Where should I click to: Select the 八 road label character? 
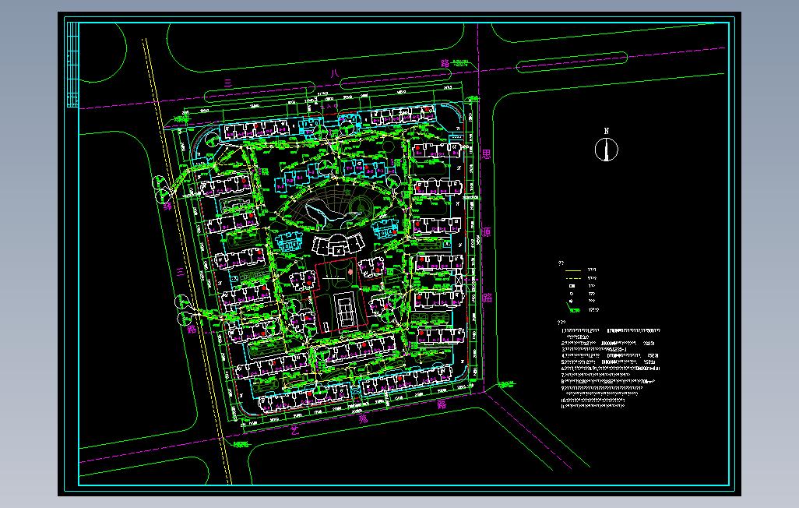pyautogui.click(x=334, y=73)
